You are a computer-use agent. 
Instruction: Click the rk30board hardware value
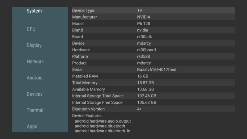tap(146, 50)
